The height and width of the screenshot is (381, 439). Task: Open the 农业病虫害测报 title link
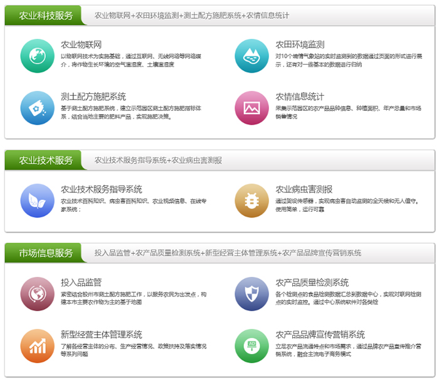304,189
